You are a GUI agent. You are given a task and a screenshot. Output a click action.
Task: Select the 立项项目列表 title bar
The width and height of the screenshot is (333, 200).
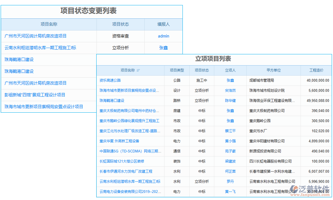point(213,59)
